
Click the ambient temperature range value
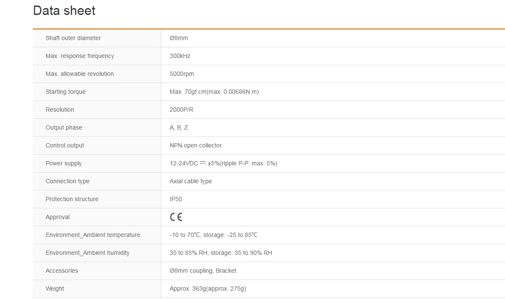click(x=214, y=235)
